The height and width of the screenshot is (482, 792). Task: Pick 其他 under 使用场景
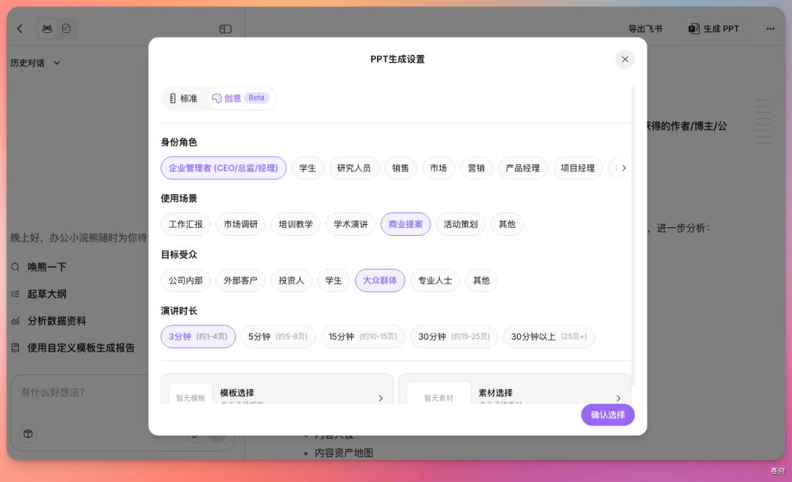(x=507, y=224)
